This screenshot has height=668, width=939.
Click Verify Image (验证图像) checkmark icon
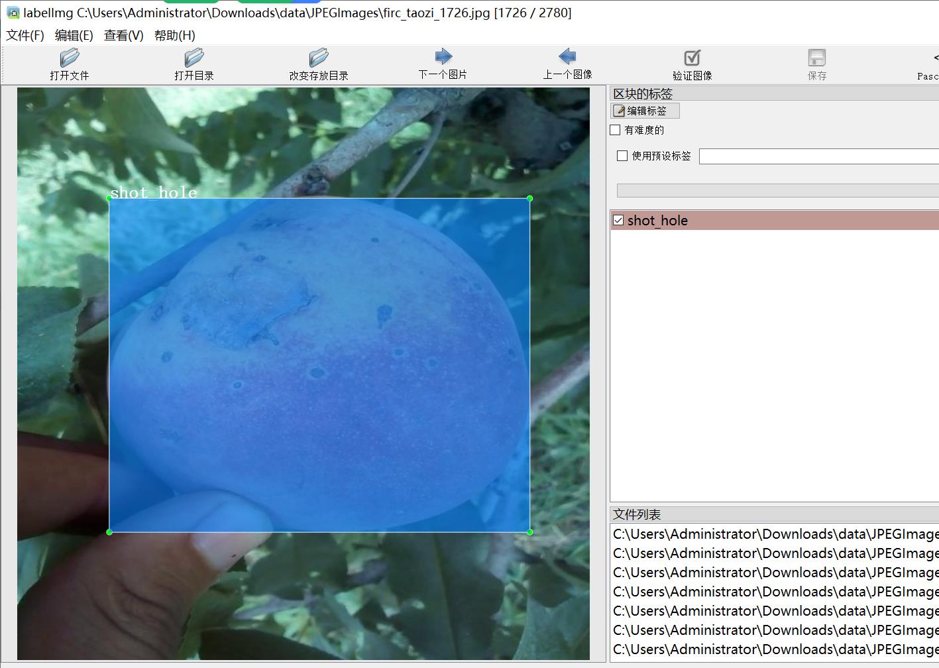pos(692,58)
